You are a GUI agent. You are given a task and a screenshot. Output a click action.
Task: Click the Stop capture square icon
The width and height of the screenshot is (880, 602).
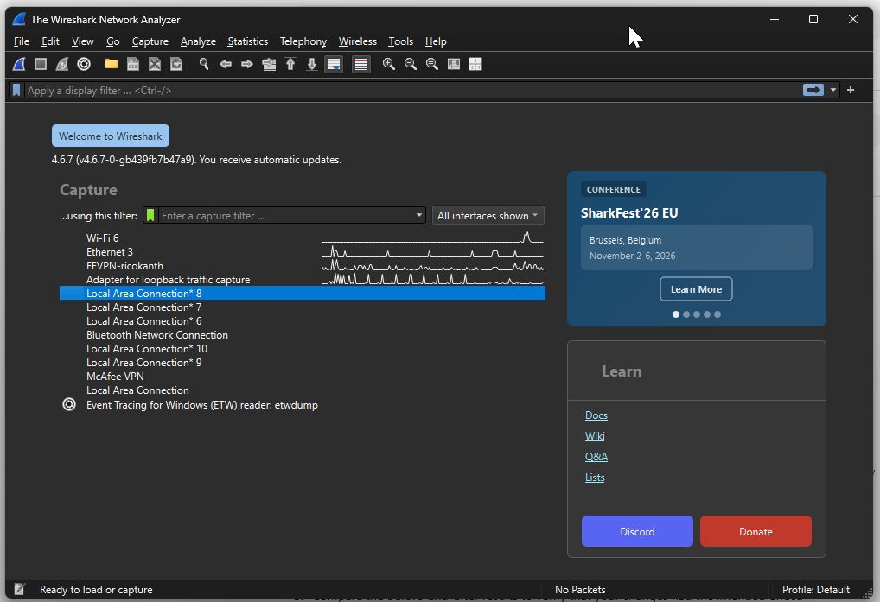pos(41,64)
